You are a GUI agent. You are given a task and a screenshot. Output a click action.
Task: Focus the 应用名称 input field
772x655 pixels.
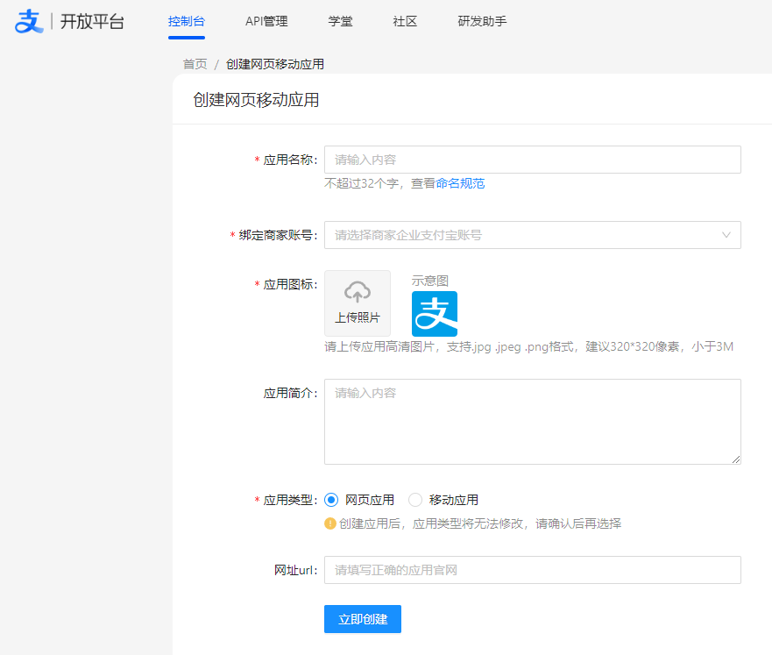[x=532, y=160]
